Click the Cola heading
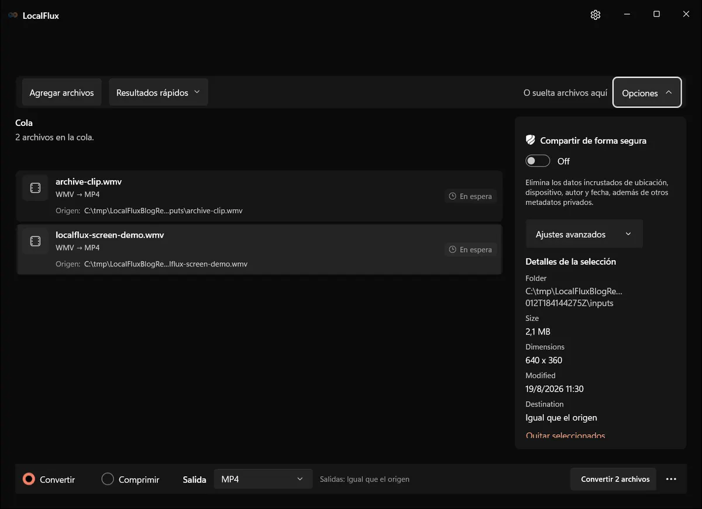This screenshot has width=702, height=509. point(24,123)
